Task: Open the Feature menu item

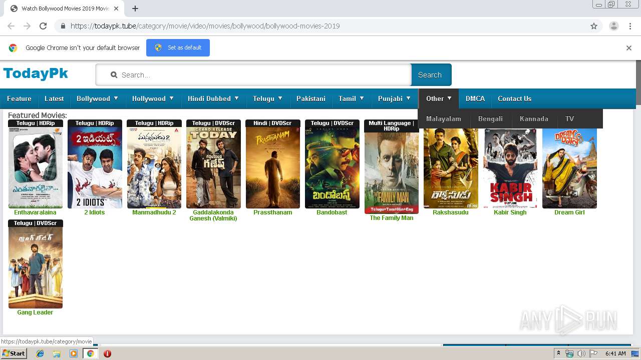Action: coord(19,98)
